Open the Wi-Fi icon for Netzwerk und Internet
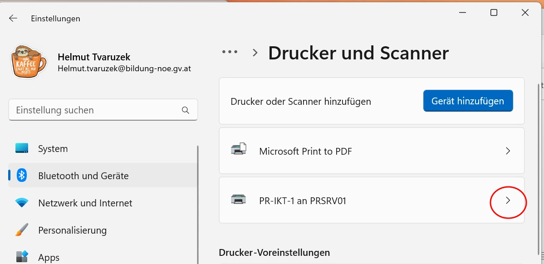 pyautogui.click(x=22, y=203)
